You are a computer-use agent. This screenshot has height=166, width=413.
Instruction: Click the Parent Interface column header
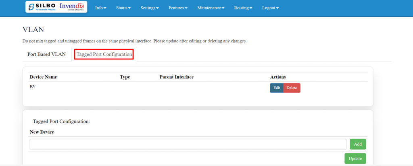pyautogui.click(x=177, y=77)
